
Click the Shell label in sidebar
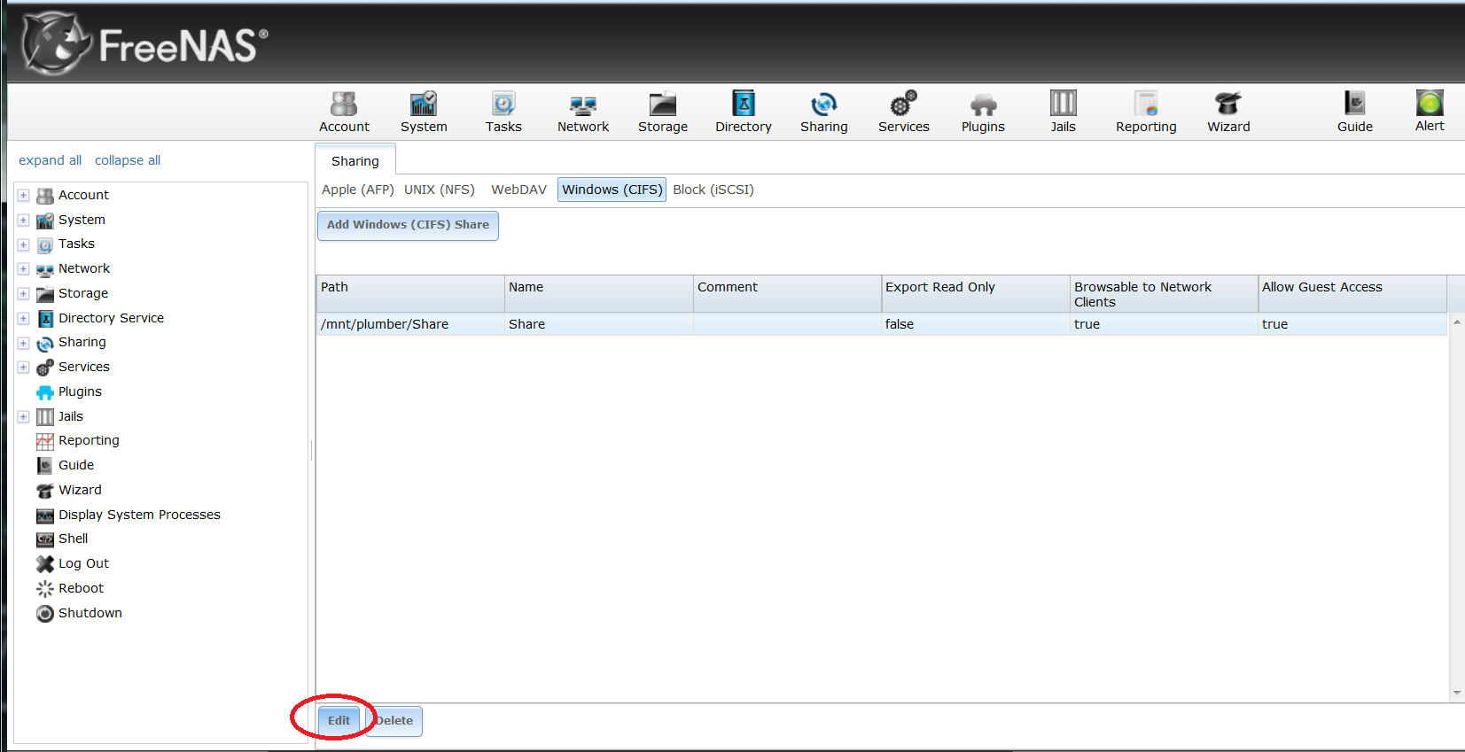click(74, 539)
